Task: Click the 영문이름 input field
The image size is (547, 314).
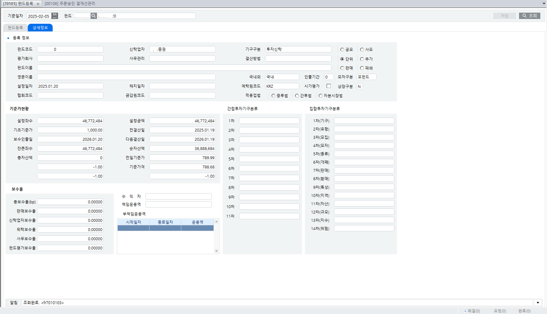Action: pos(126,77)
